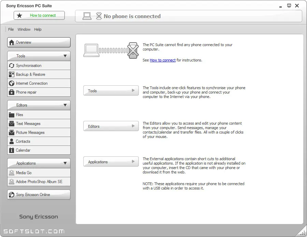Follow the blue How to connect link
The width and height of the screenshot is (307, 237).
coord(162,60)
